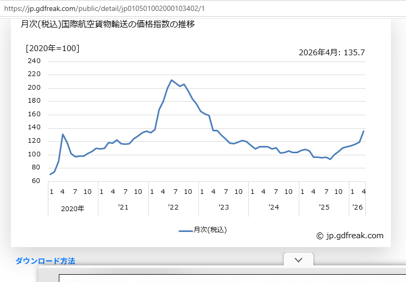Click the URL address bar text

pos(104,8)
